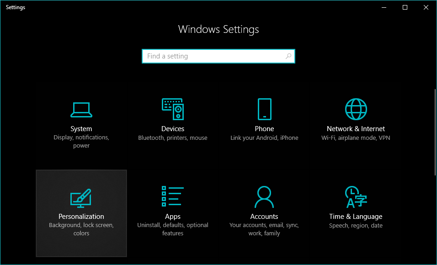Open the Time & Language clock icon
Screen dimensions: 437x265
click(x=356, y=197)
